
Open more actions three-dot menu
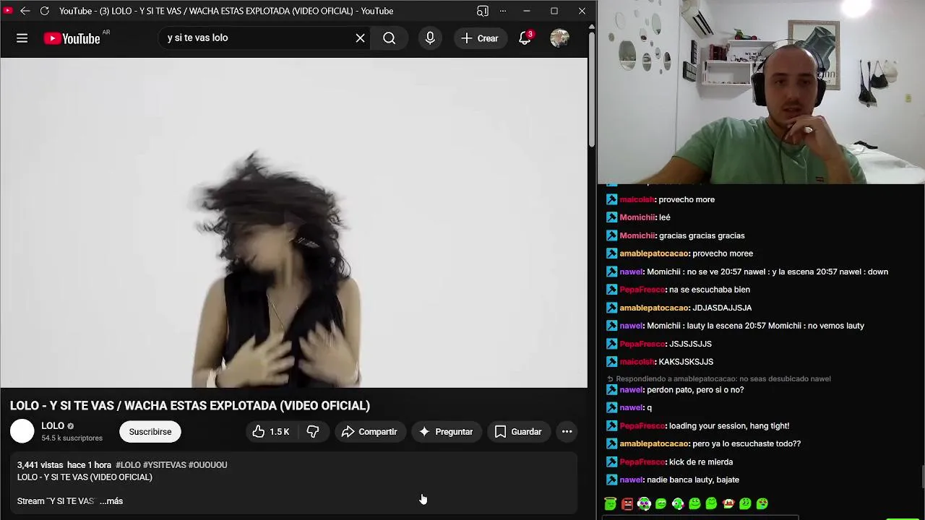(567, 432)
